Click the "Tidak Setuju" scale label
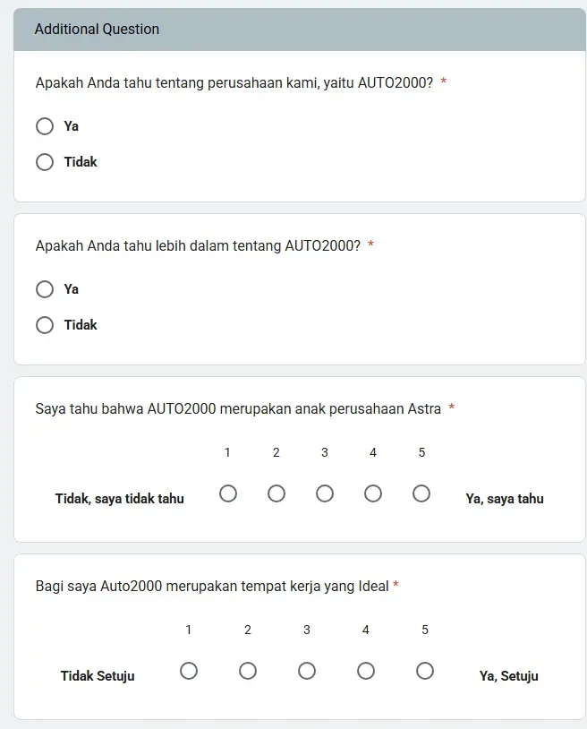 (97, 676)
